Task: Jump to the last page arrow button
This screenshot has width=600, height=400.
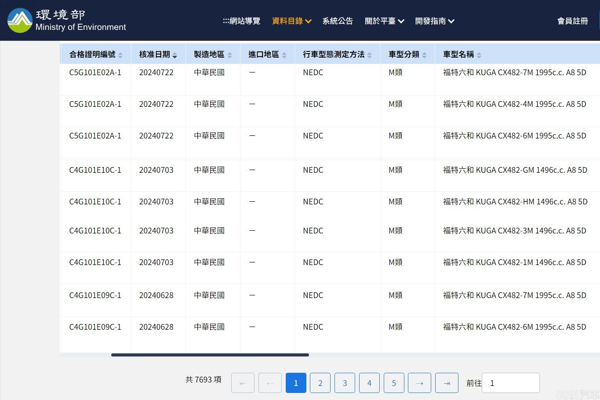Action: pyautogui.click(x=447, y=383)
